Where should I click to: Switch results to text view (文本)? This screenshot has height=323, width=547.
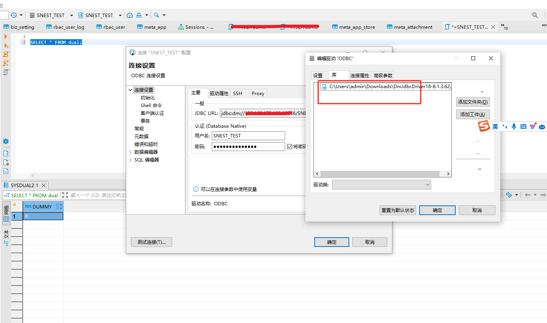[x=6, y=237]
